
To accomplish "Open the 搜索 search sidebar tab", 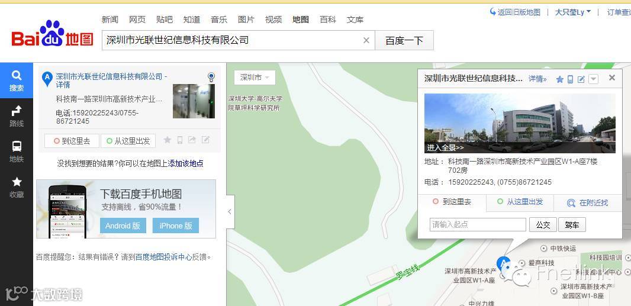I will click(x=17, y=80).
